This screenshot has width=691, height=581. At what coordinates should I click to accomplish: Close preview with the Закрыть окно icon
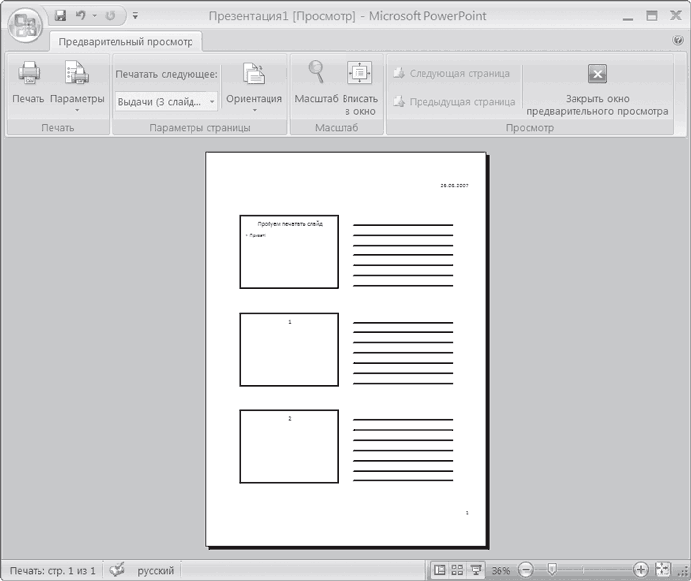click(x=597, y=73)
